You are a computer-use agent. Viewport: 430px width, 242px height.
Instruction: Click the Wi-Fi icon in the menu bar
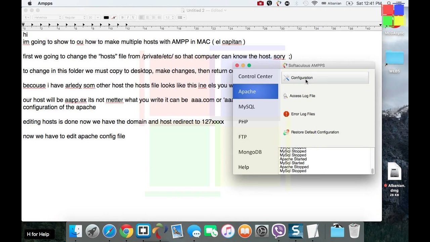point(314,3)
